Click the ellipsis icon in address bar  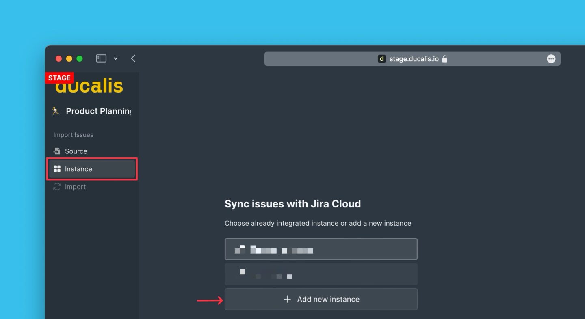pos(551,59)
